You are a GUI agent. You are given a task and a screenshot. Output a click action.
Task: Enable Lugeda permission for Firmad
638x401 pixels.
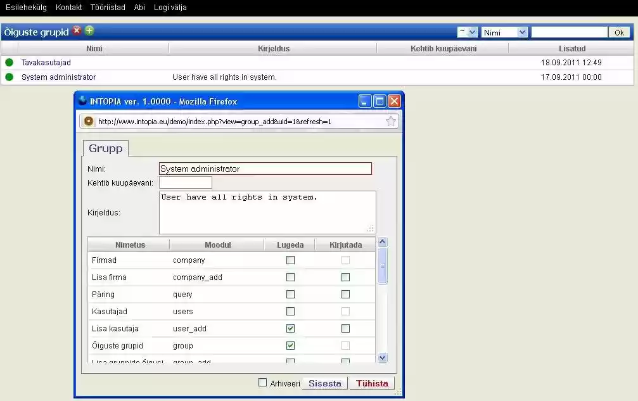[x=290, y=260]
